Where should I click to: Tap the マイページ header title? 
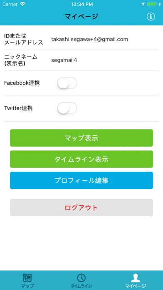tap(81, 17)
